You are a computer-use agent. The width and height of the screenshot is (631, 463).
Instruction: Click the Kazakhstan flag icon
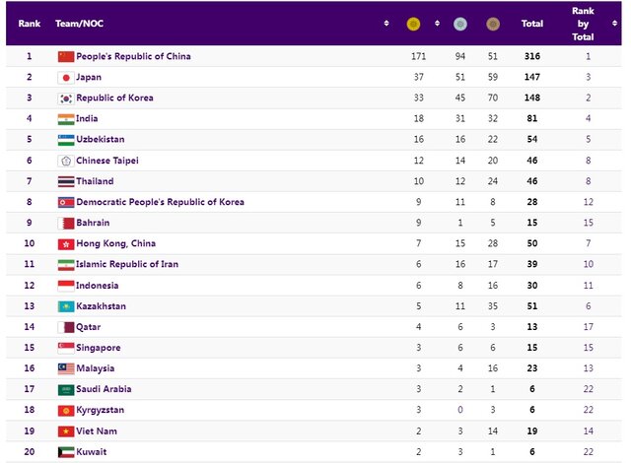coord(65,306)
